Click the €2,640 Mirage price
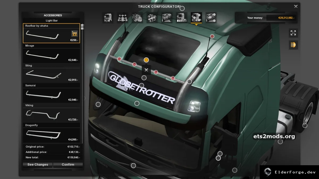The image size is (319, 179). click(x=73, y=60)
